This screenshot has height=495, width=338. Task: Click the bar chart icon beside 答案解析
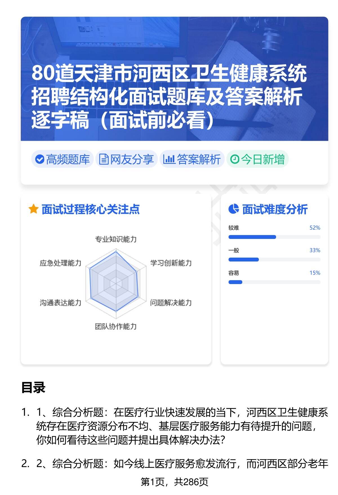pyautogui.click(x=169, y=159)
